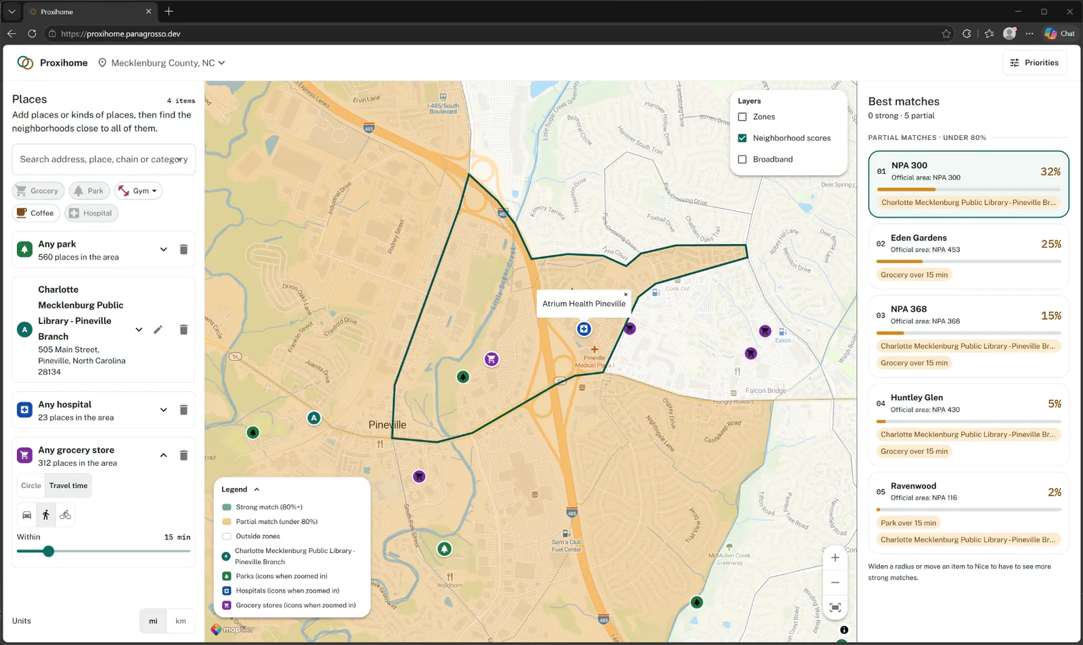This screenshot has width=1083, height=645.
Task: Open the Gym category dropdown
Action: (138, 191)
